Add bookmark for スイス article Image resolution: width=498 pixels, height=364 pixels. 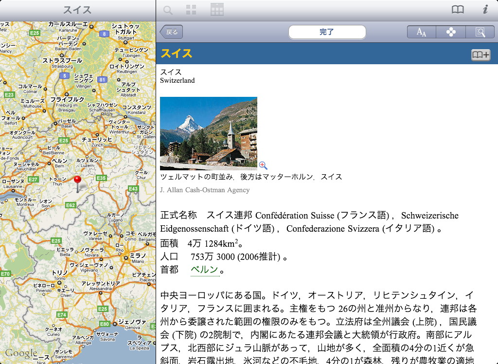(480, 55)
